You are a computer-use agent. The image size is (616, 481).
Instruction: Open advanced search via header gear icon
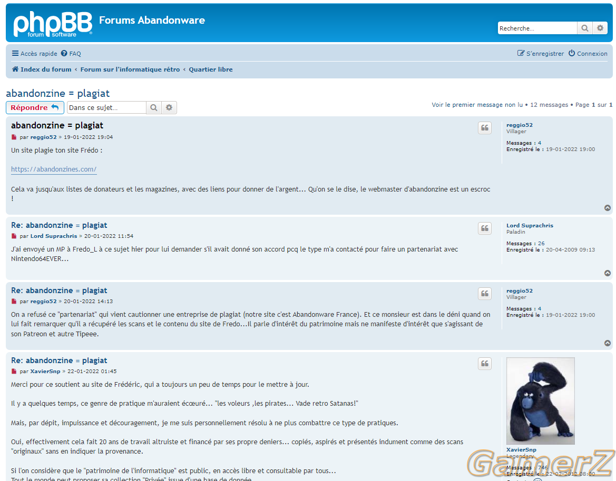[x=600, y=28]
